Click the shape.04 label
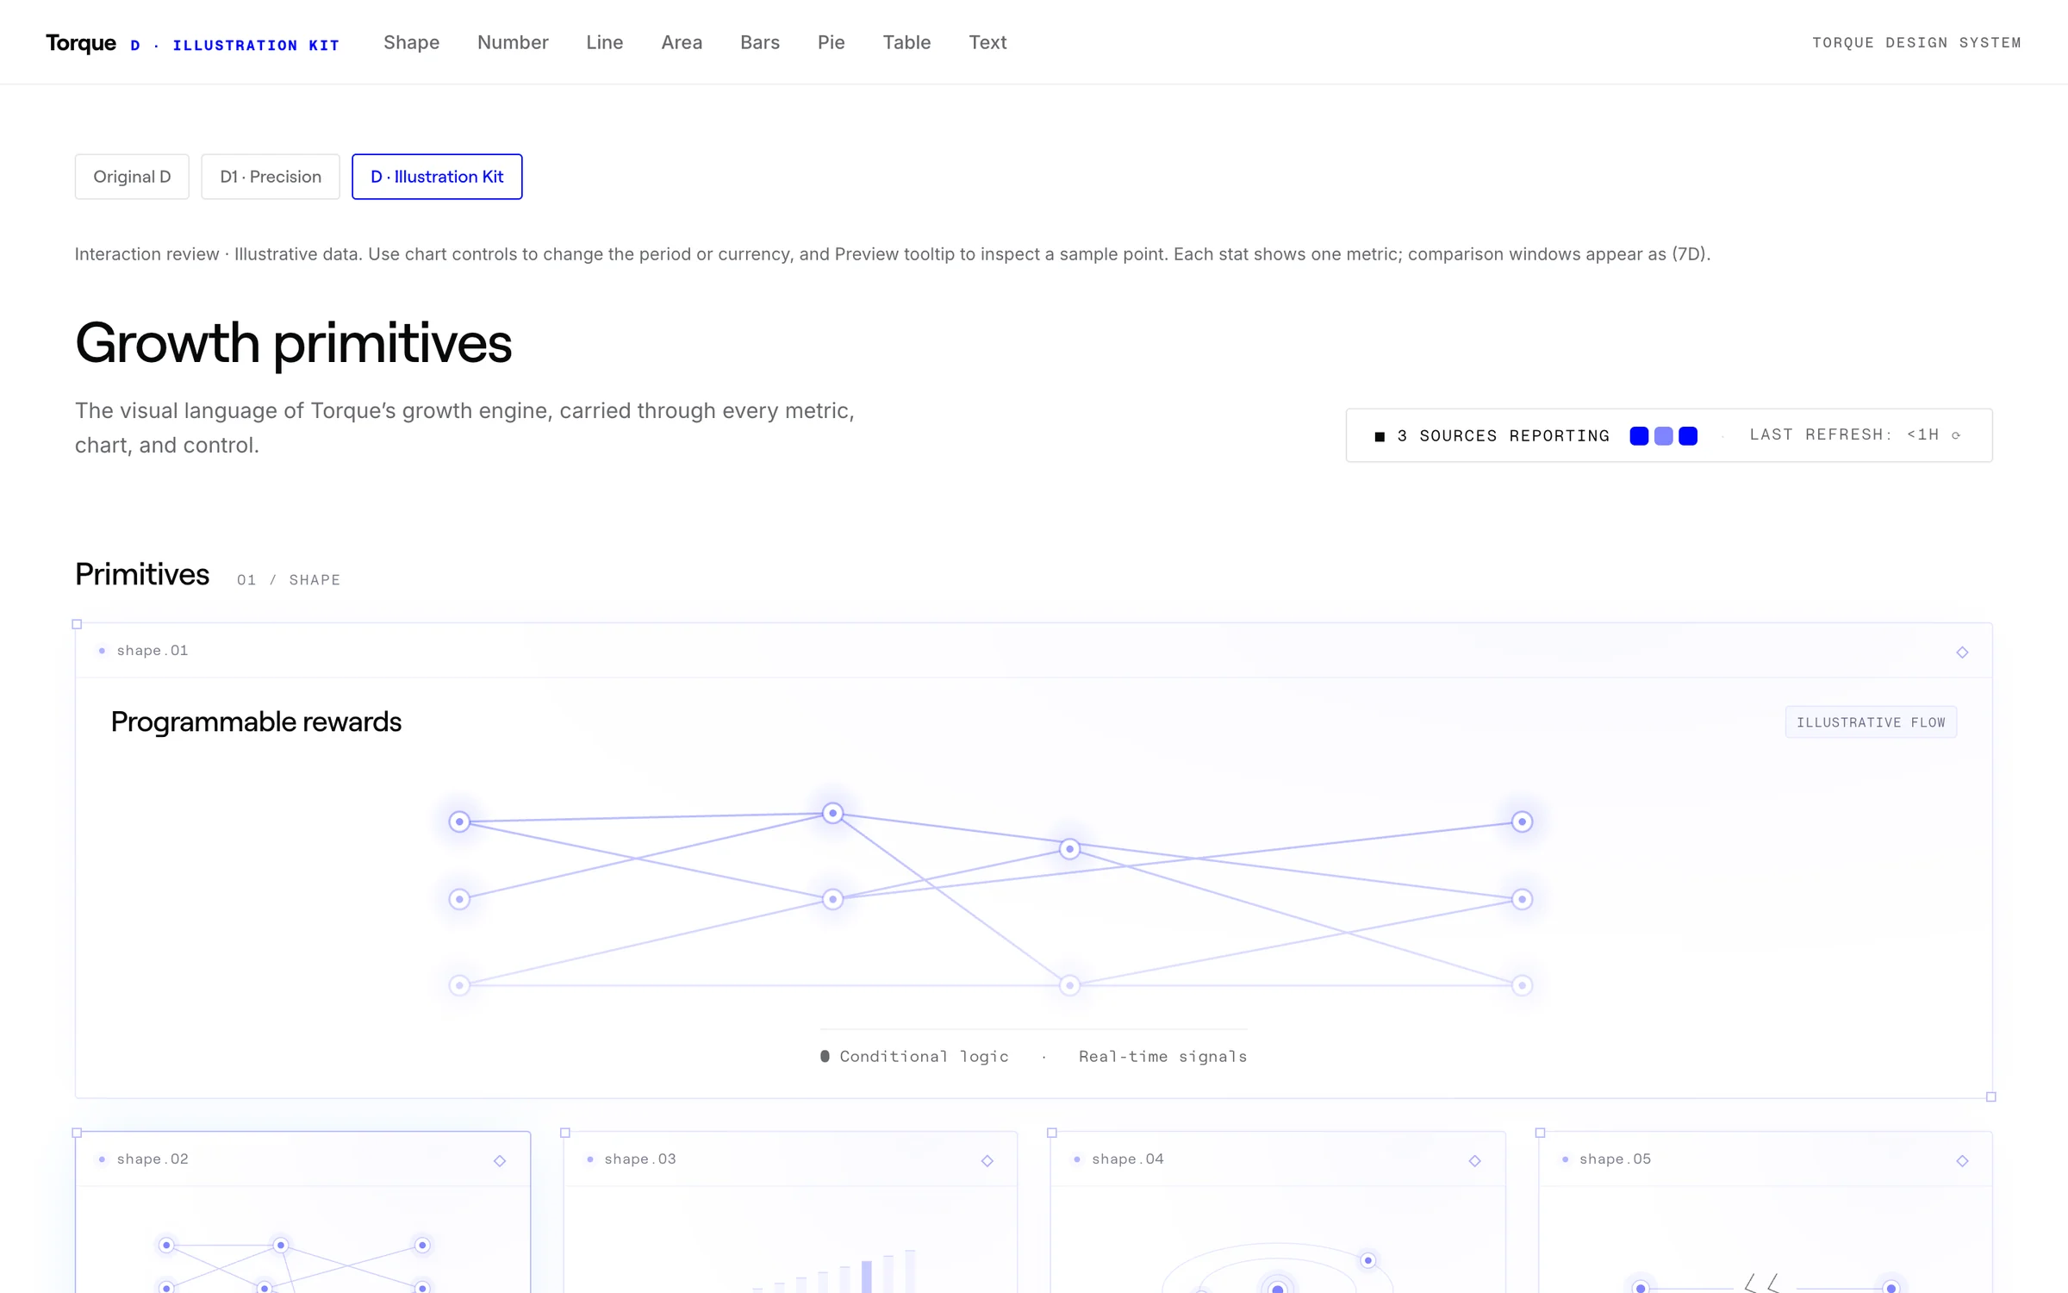The height and width of the screenshot is (1293, 2068). (x=1128, y=1159)
